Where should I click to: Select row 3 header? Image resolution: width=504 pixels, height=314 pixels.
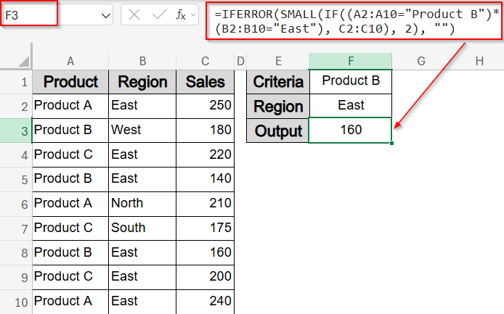coord(16,131)
